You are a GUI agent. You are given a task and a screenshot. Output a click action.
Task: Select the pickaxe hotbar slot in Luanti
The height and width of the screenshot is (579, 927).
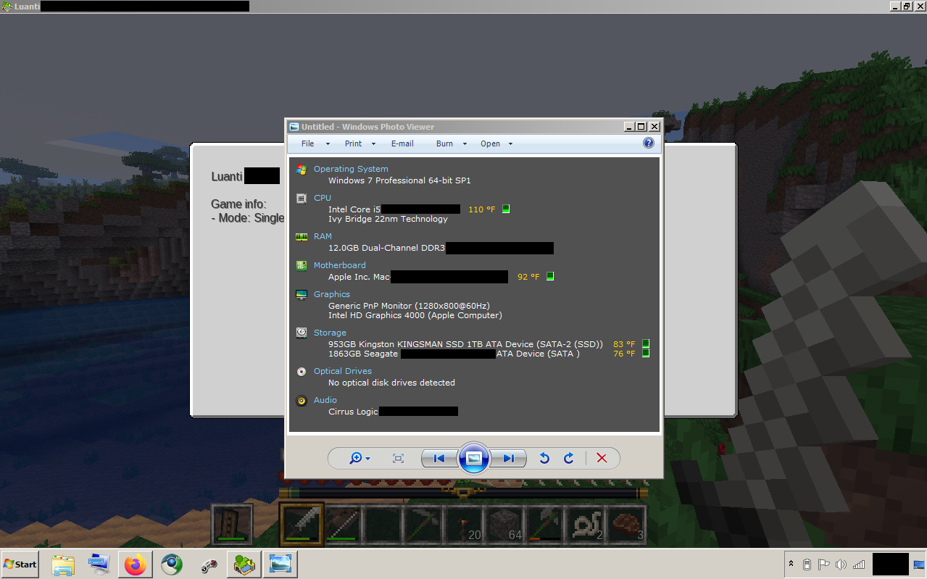423,525
